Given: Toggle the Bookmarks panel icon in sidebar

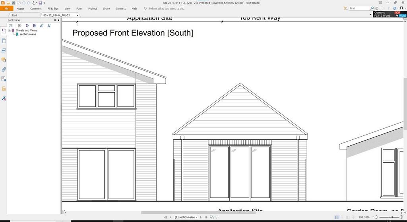Looking at the screenshot, I should coord(4,31).
